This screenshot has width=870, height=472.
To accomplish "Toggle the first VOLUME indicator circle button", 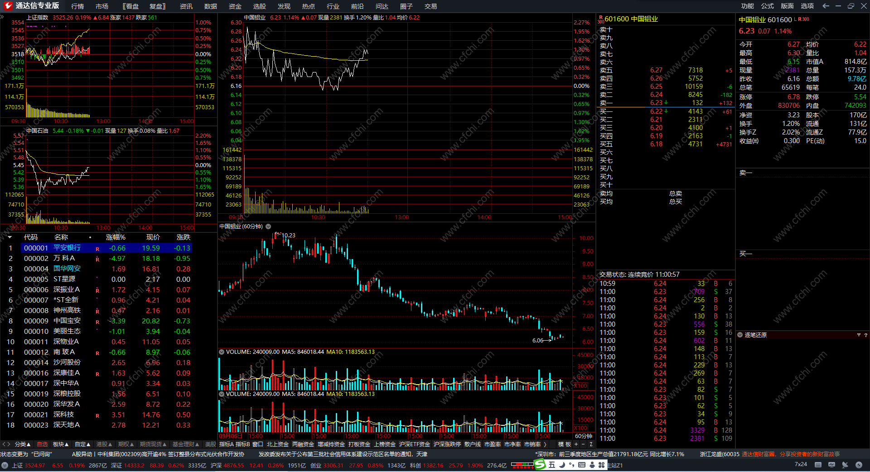I will point(222,352).
